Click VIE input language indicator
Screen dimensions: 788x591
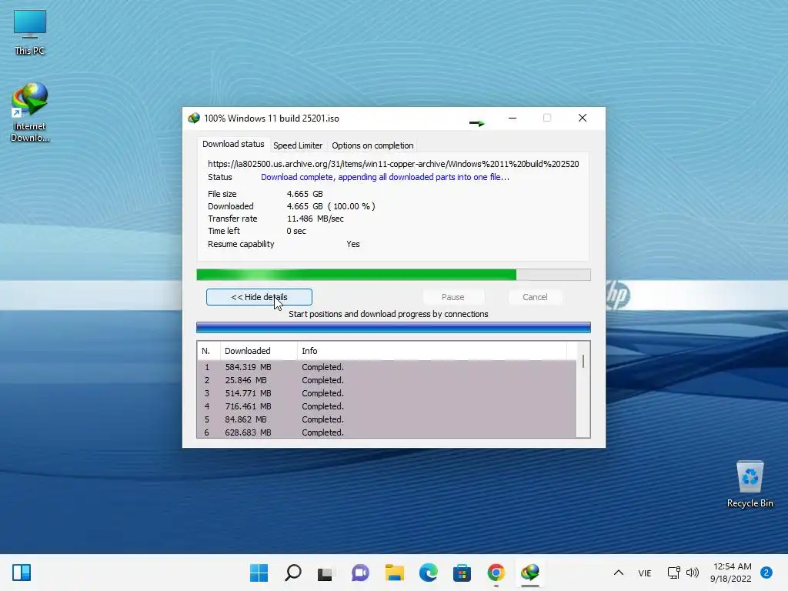pyautogui.click(x=645, y=573)
